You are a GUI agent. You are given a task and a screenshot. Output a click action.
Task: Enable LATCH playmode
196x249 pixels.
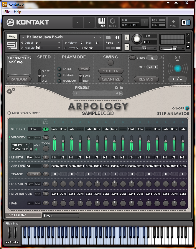pyautogui.click(x=59, y=69)
